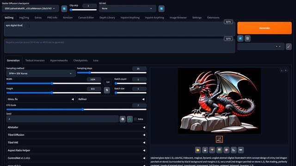Open the Stable Diffusion checkpoint dropdown
296x166 pixels.
(x=31, y=9)
